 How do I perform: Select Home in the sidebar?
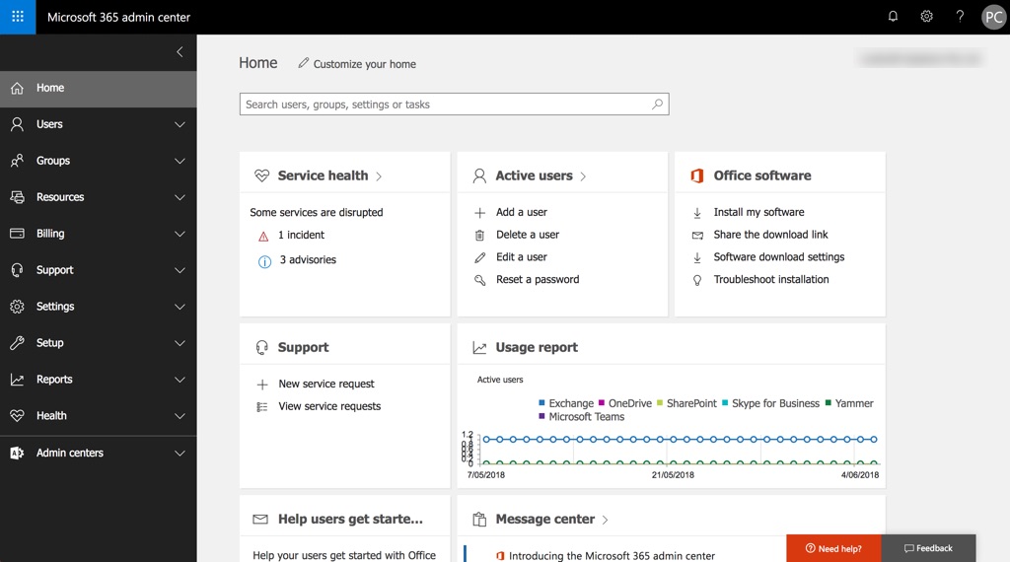tap(50, 88)
